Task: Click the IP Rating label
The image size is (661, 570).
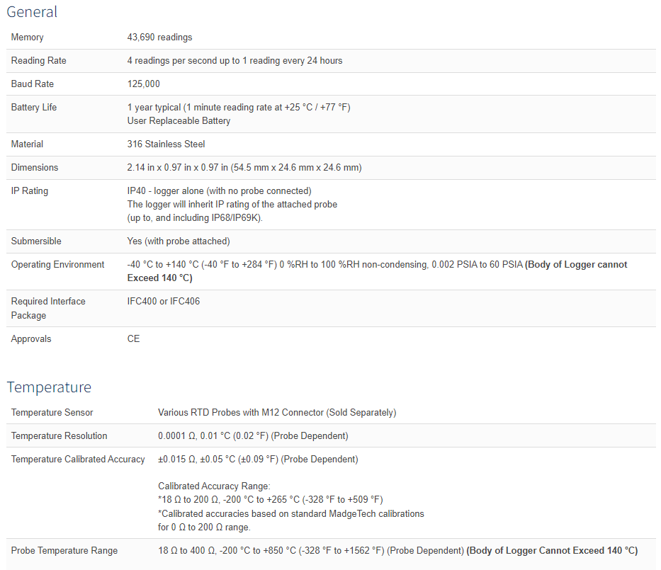Action: pos(30,191)
